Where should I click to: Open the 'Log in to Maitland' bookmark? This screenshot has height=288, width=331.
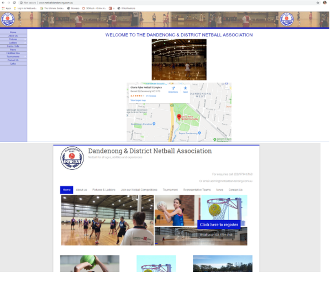pyautogui.click(x=25, y=8)
